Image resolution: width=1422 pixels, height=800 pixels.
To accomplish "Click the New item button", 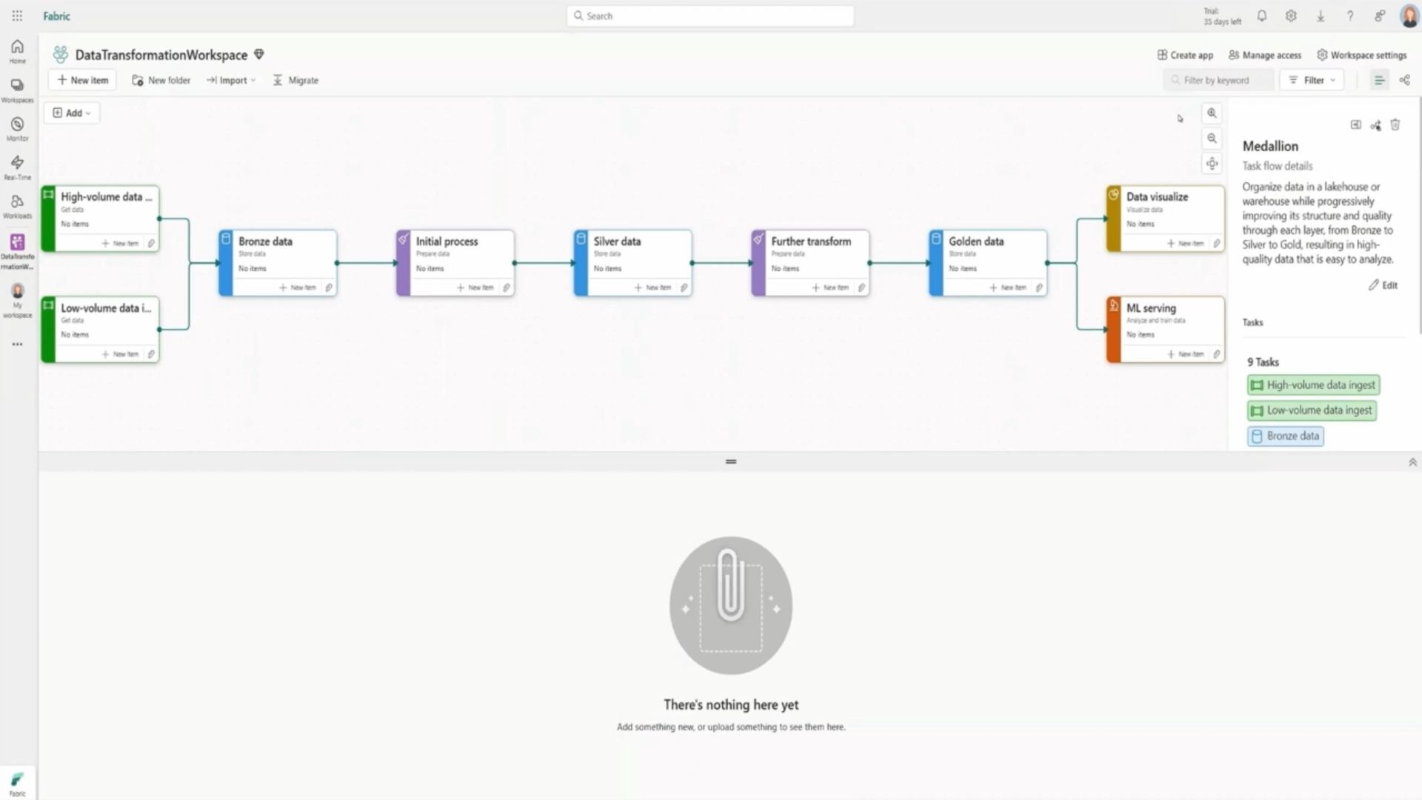I will 82,80.
